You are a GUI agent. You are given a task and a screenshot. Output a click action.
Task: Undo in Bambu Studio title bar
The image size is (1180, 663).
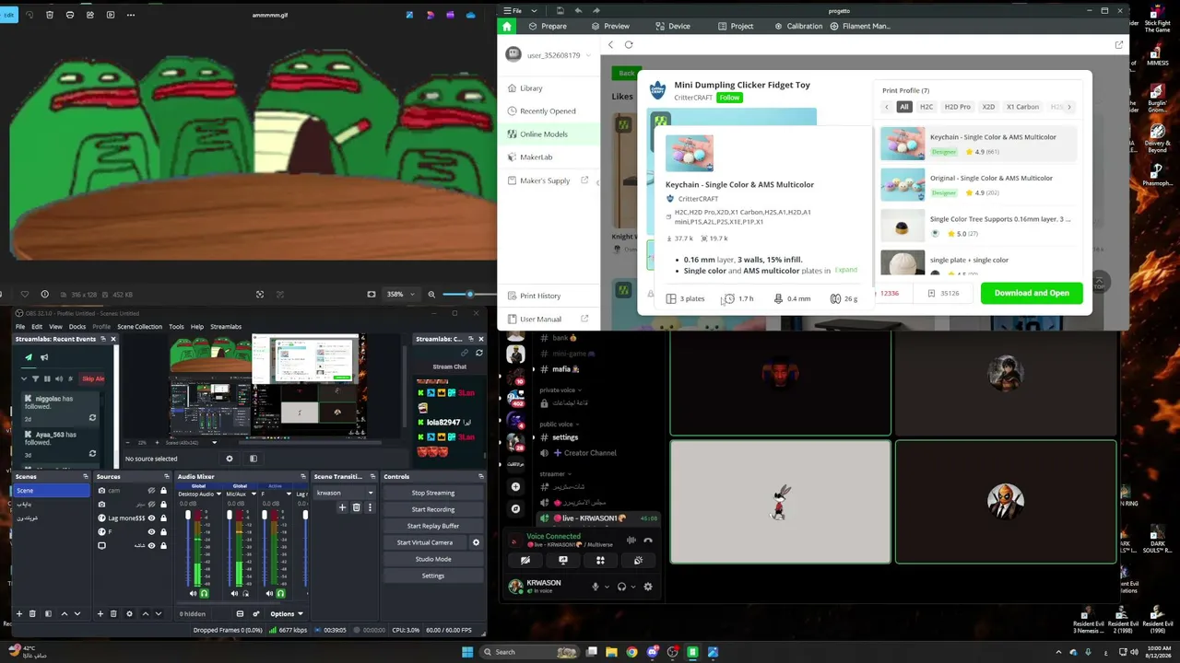578,10
